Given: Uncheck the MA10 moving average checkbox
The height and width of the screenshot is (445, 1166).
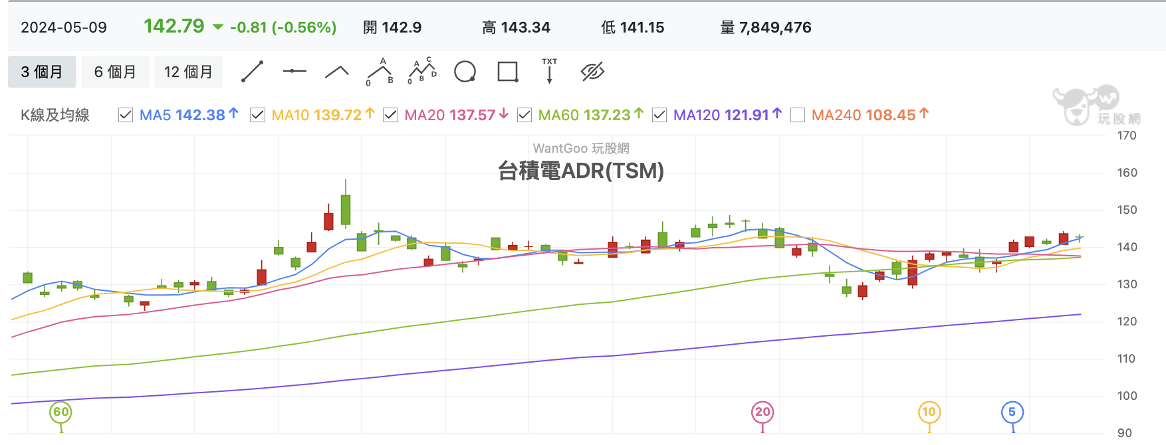Looking at the screenshot, I should coord(257,115).
